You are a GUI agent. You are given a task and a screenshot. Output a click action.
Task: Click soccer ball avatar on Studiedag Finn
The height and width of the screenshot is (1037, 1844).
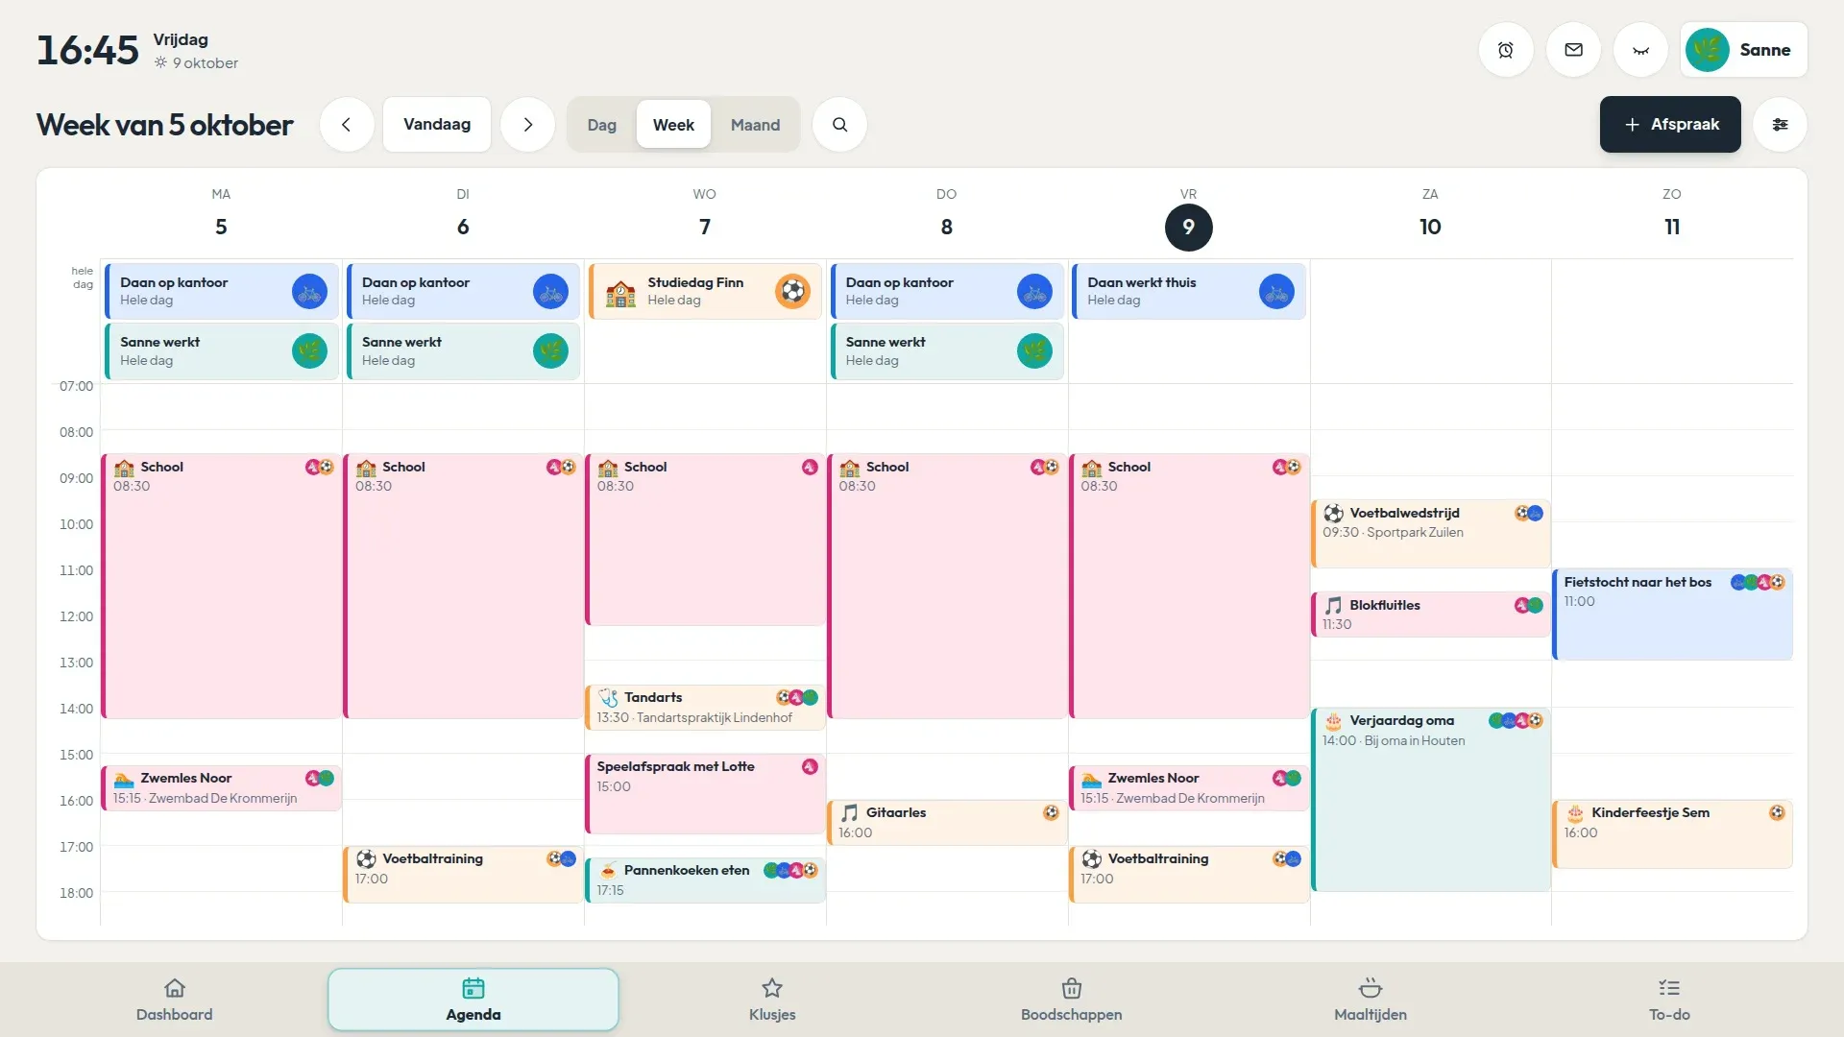point(792,292)
